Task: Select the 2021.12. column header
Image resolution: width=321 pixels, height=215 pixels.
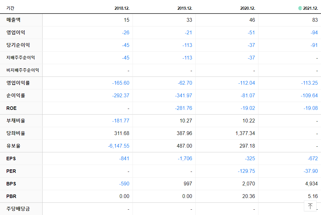Action: (x=311, y=8)
